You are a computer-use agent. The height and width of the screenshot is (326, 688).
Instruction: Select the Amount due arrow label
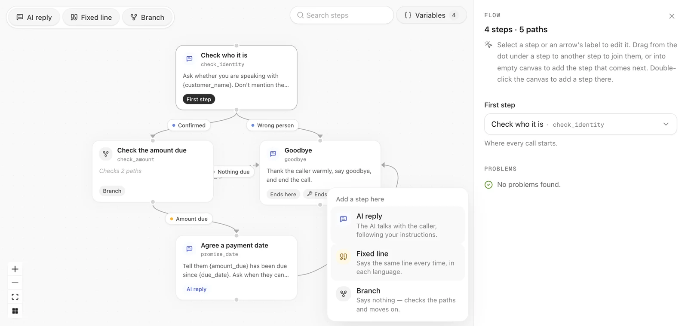189,219
